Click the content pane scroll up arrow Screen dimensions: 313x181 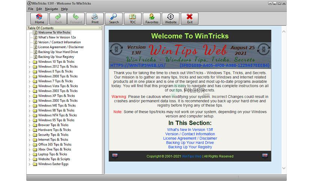pyautogui.click(x=284, y=31)
